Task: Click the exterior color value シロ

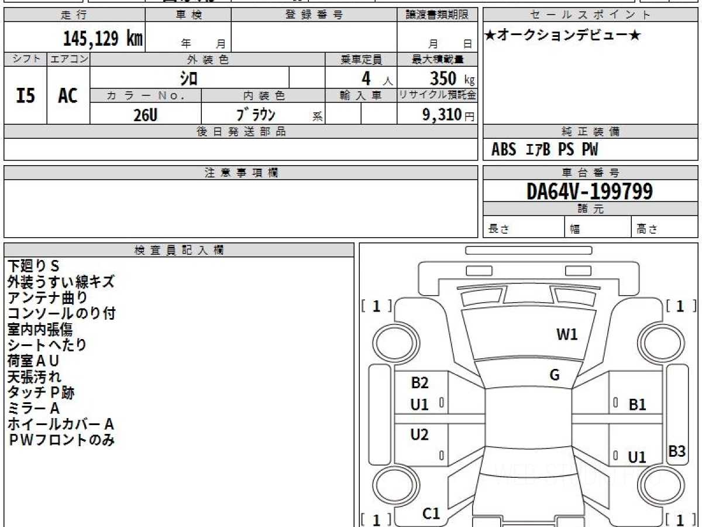Action: tap(188, 77)
